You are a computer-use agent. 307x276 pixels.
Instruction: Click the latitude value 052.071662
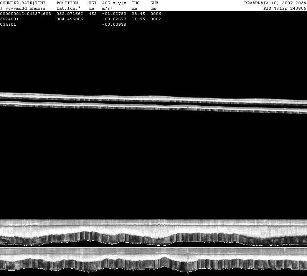tap(70, 13)
